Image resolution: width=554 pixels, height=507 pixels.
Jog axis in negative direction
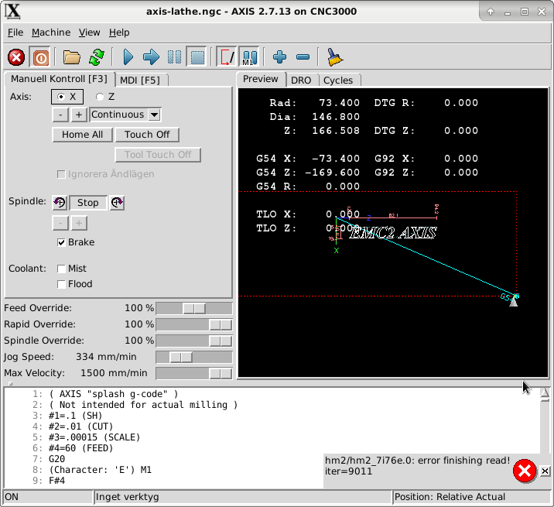point(60,115)
